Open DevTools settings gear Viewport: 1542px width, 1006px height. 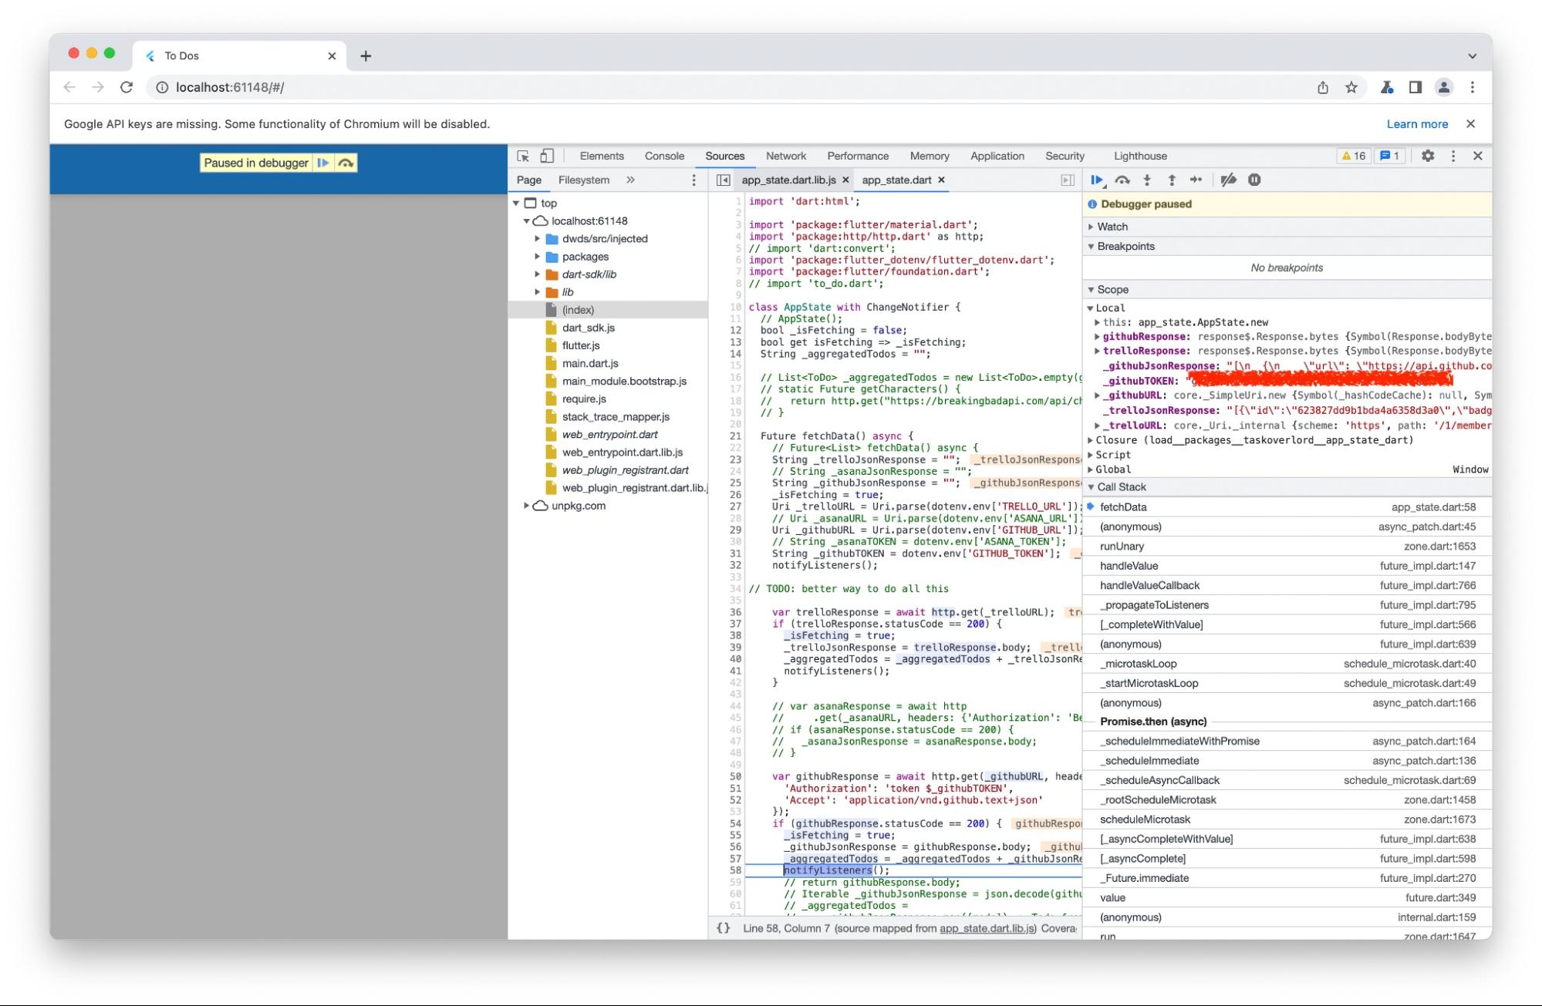click(1429, 156)
